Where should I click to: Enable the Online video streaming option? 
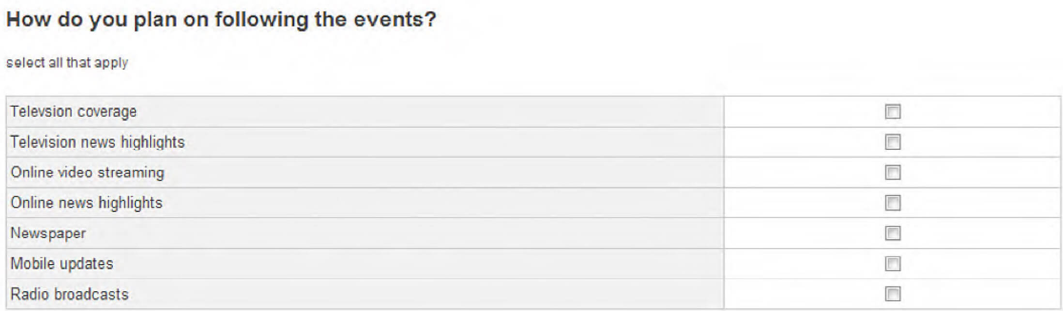pos(892,172)
